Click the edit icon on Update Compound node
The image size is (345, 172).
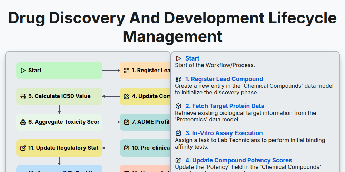pos(127,96)
